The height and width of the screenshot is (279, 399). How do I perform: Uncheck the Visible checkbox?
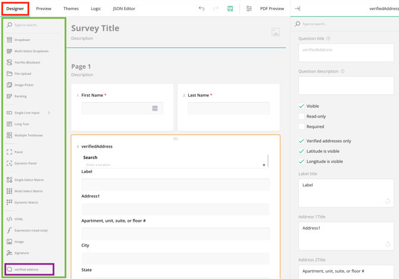coord(302,106)
